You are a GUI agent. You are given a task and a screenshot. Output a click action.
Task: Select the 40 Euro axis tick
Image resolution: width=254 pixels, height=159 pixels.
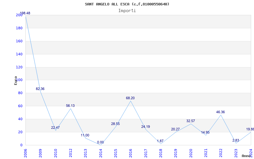20,119
